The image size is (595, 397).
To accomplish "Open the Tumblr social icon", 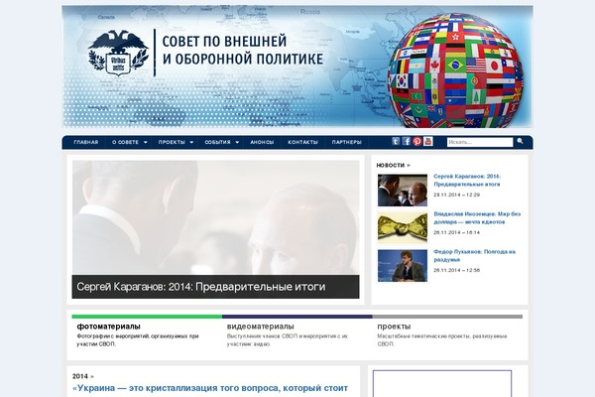I will [396, 141].
